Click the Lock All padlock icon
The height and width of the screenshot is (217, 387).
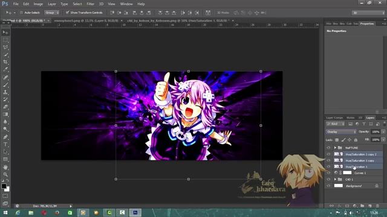point(356,140)
